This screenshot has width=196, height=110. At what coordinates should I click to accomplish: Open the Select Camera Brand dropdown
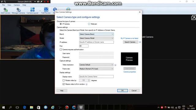(x=96, y=34)
